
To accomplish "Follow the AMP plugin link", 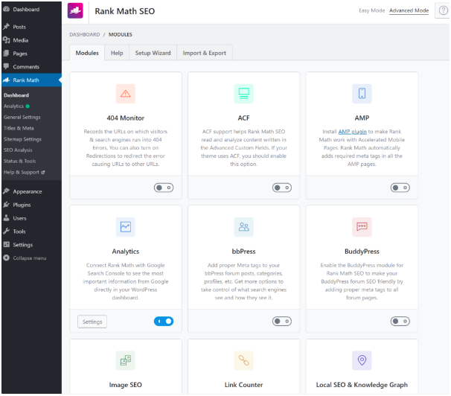I will [352, 132].
